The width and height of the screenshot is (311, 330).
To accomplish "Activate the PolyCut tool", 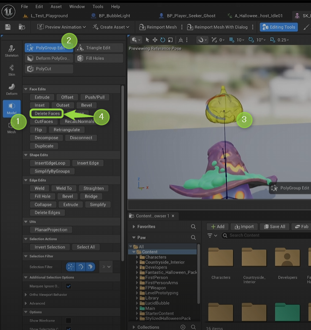I will pyautogui.click(x=49, y=69).
